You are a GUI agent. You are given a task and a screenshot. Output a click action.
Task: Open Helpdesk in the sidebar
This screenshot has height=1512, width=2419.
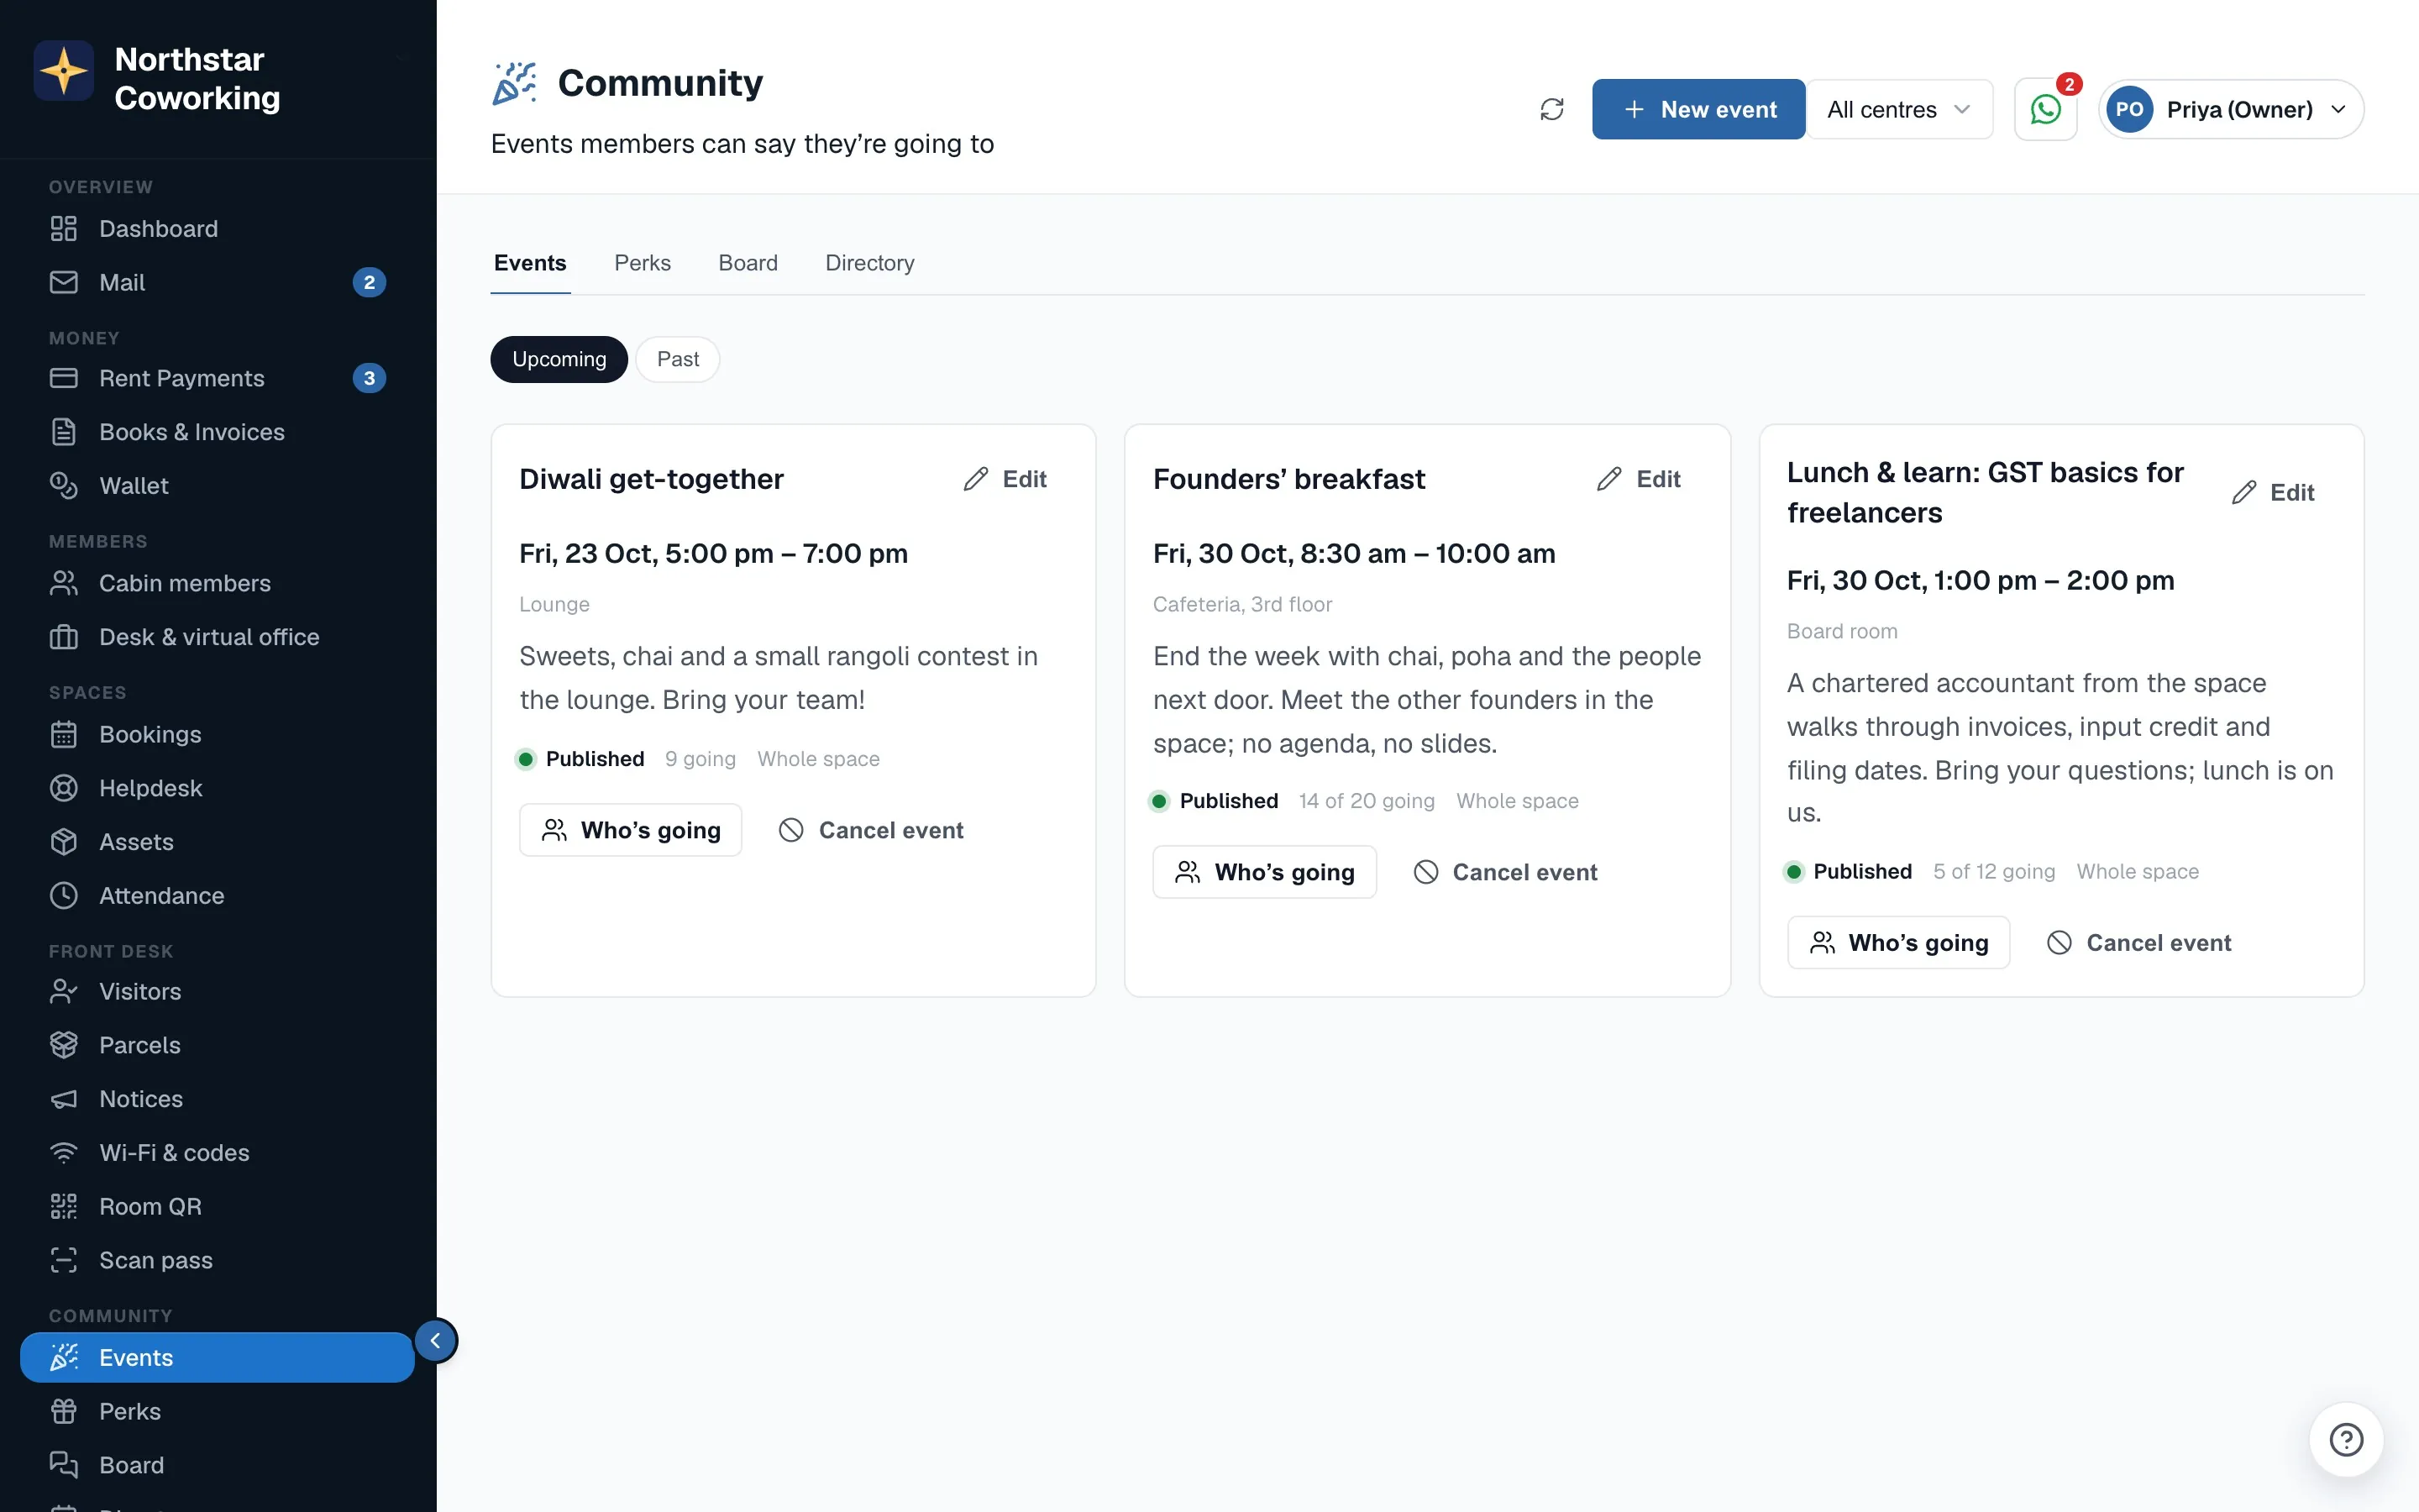218,788
